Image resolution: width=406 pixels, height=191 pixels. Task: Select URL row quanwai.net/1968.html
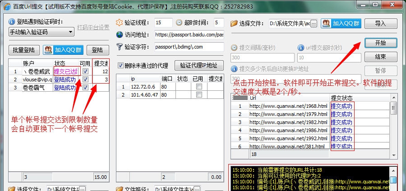310,106
